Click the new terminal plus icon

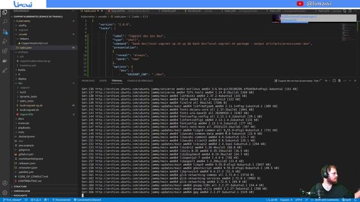click(326, 81)
